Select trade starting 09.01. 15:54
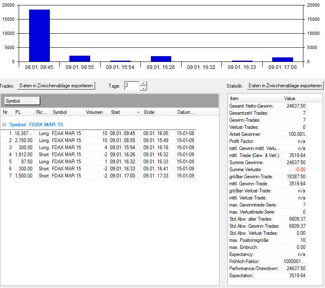 (x=98, y=147)
